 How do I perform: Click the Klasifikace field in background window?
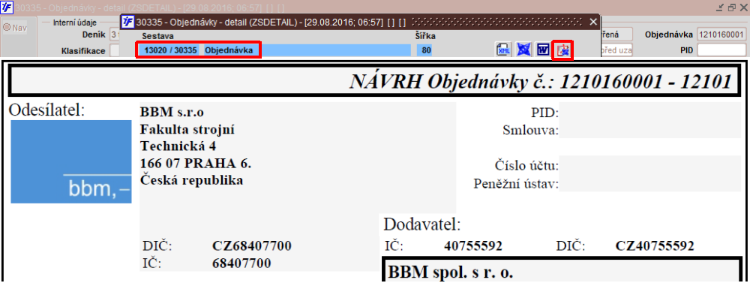(x=115, y=50)
